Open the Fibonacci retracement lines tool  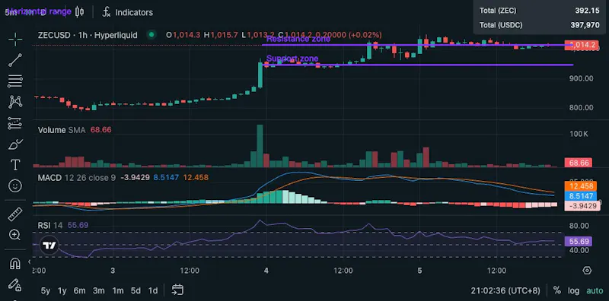[x=15, y=81]
